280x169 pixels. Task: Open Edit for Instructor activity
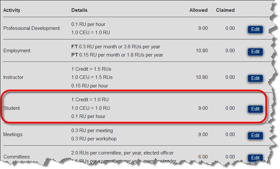point(255,78)
